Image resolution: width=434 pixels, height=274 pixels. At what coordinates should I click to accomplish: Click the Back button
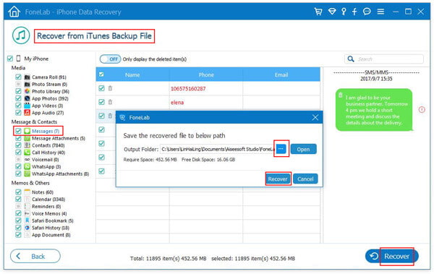[35, 256]
